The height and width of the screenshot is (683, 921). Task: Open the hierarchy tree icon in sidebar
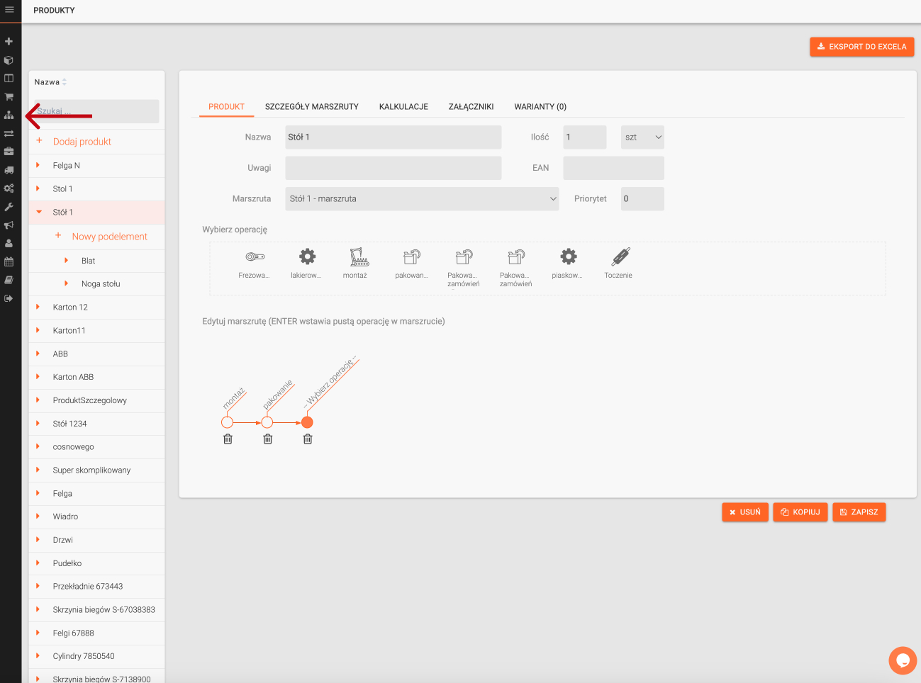coord(9,115)
